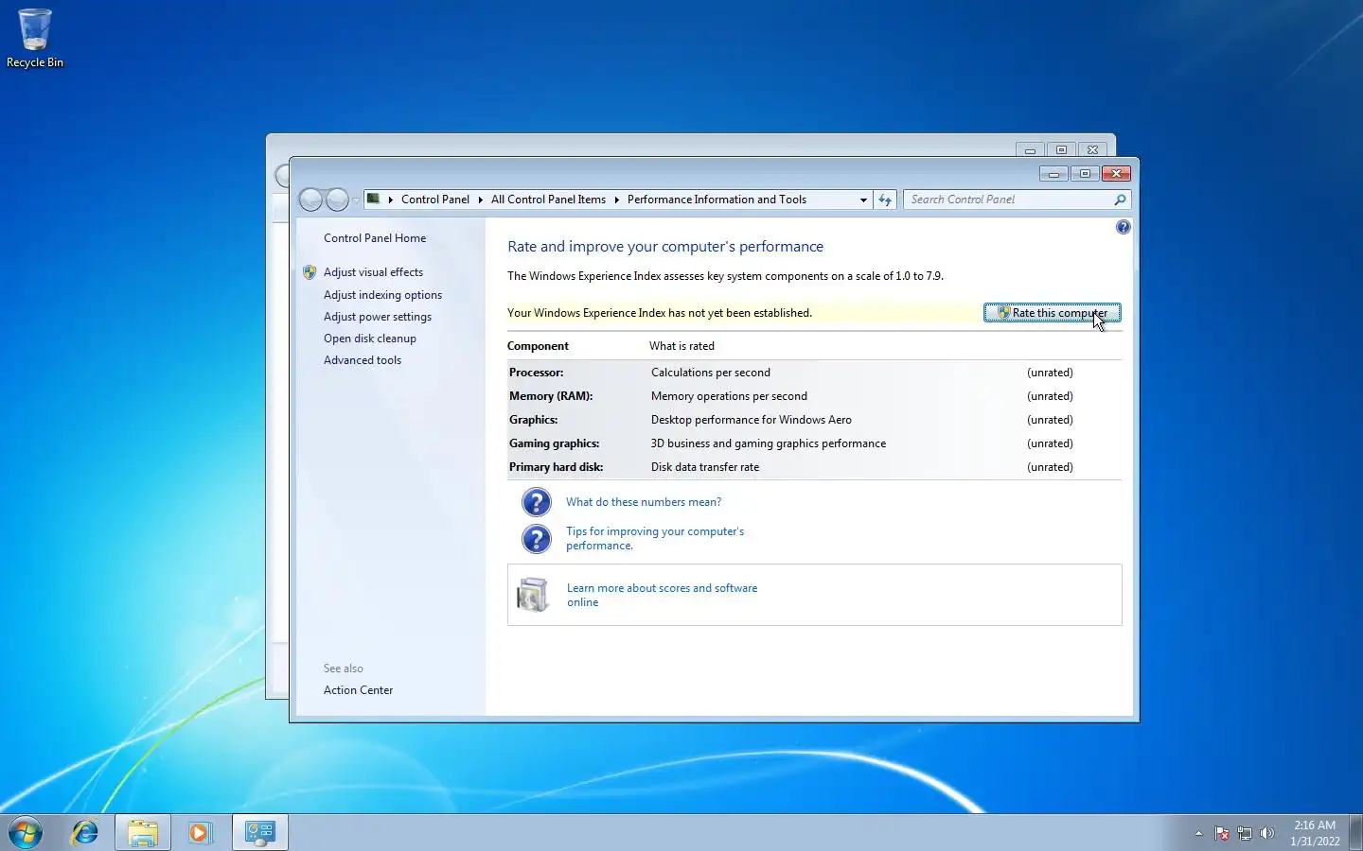Open Action Center flag tray icon

(1222, 833)
